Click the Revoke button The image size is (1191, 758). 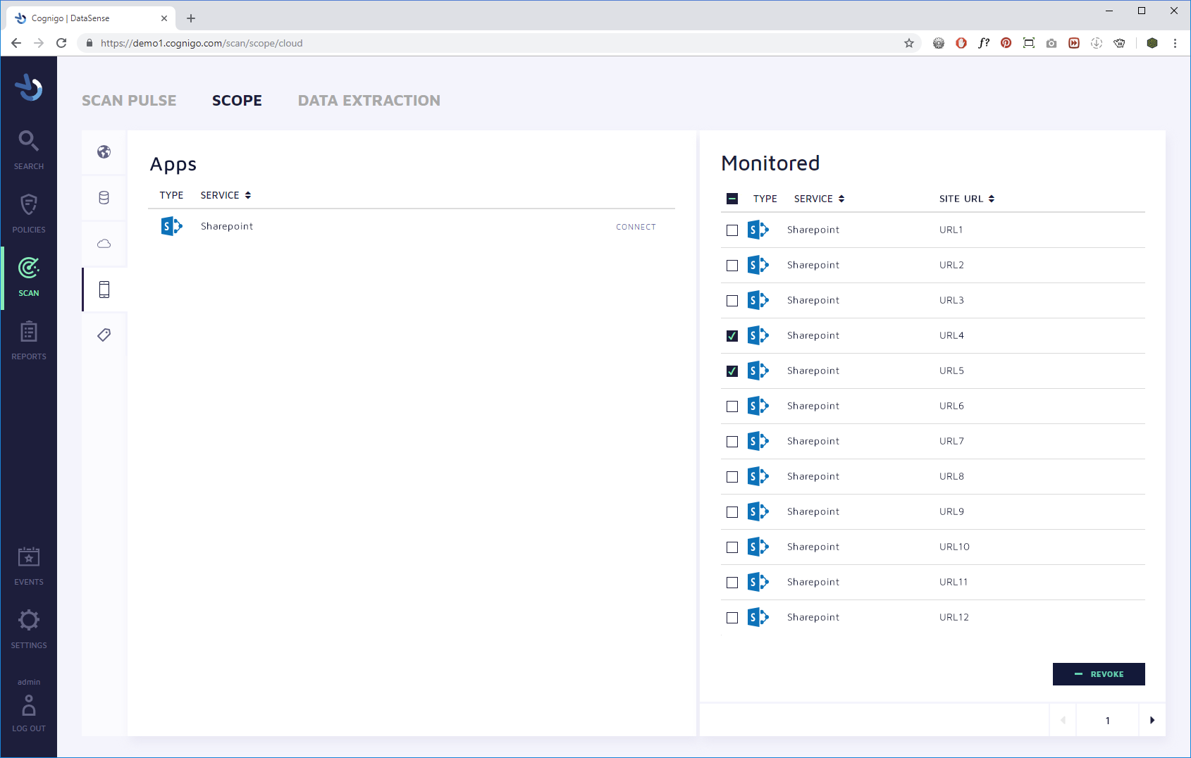(1099, 674)
